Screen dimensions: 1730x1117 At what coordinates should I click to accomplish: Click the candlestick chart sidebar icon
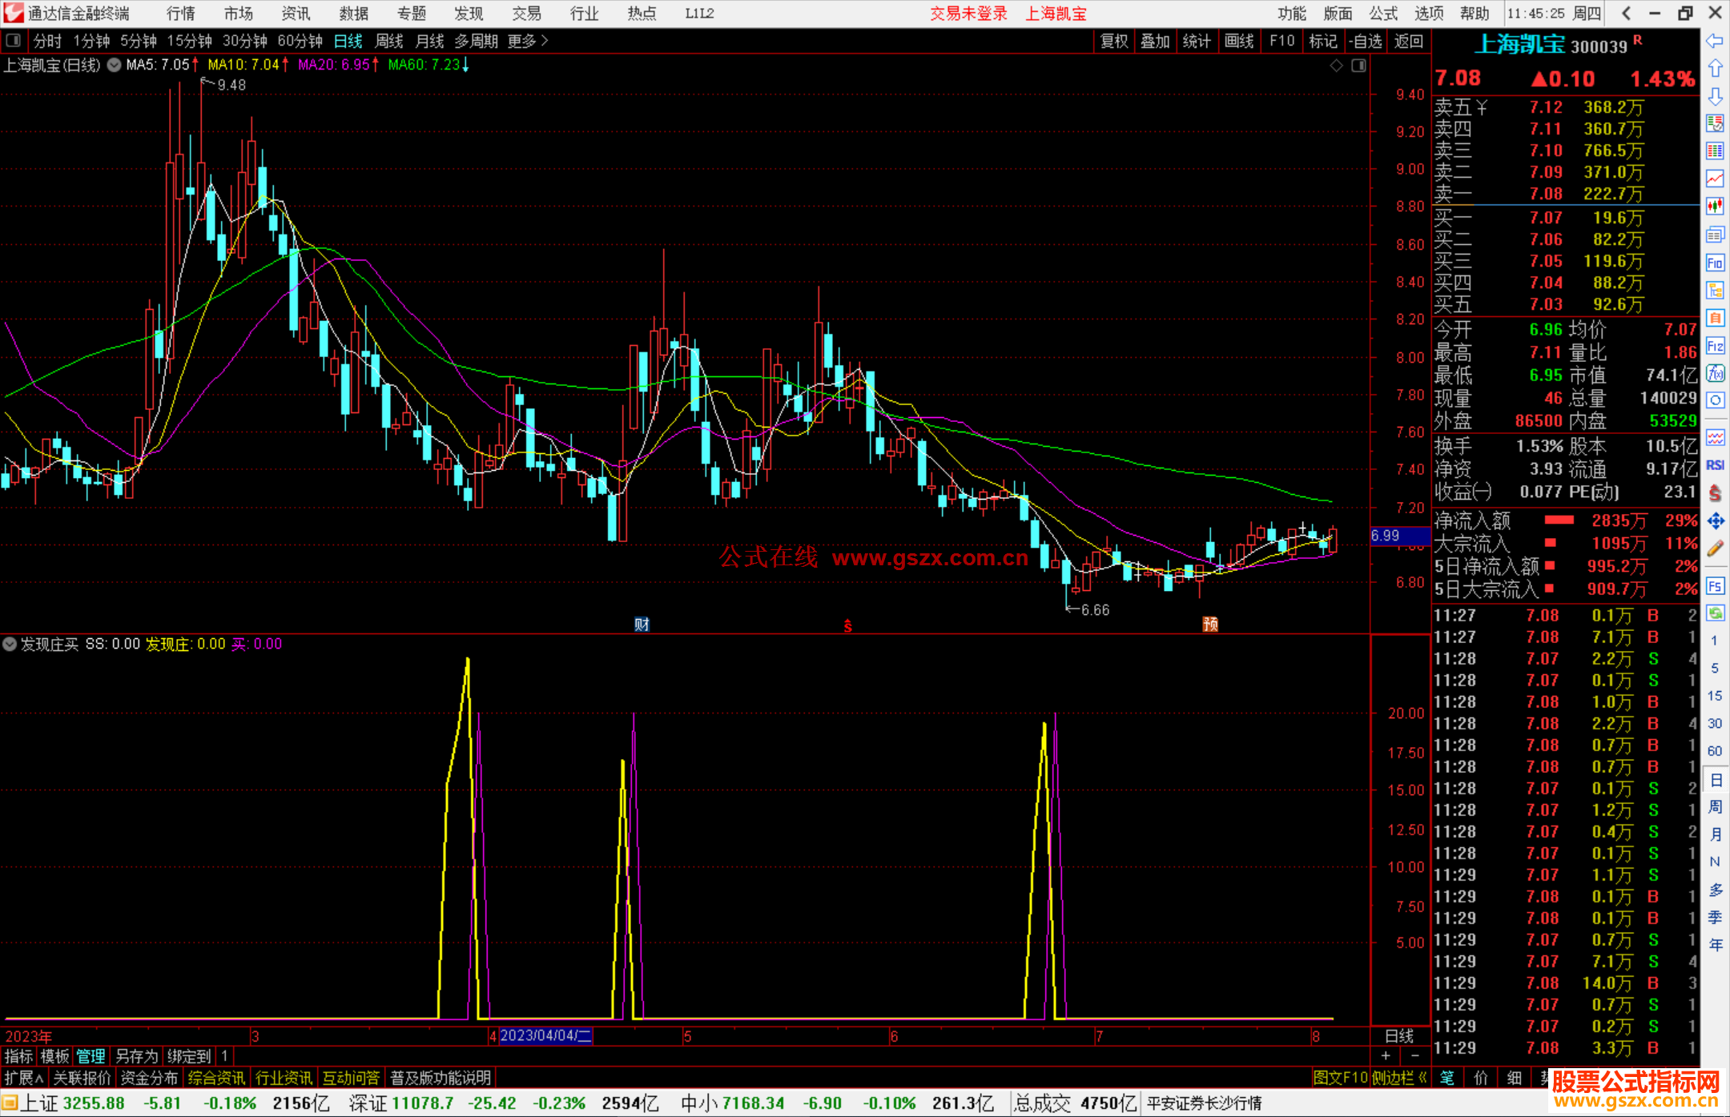click(1715, 207)
